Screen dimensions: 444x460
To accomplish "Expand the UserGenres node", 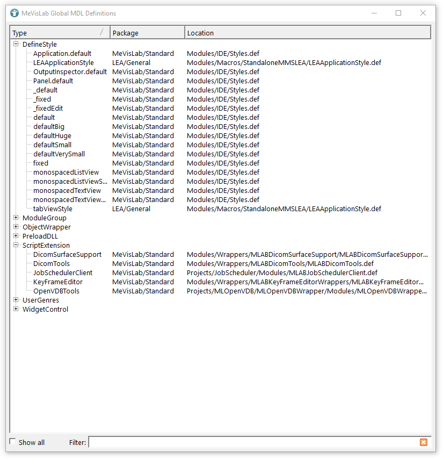I will coord(16,300).
